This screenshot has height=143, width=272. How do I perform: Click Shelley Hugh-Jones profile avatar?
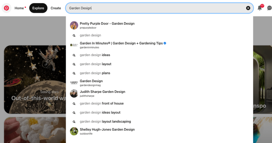point(74,131)
